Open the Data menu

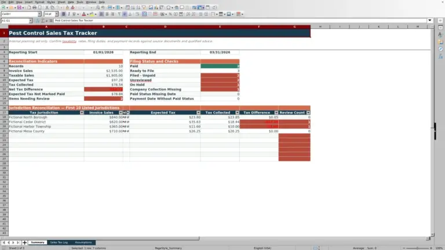pyautogui.click(x=71, y=2)
